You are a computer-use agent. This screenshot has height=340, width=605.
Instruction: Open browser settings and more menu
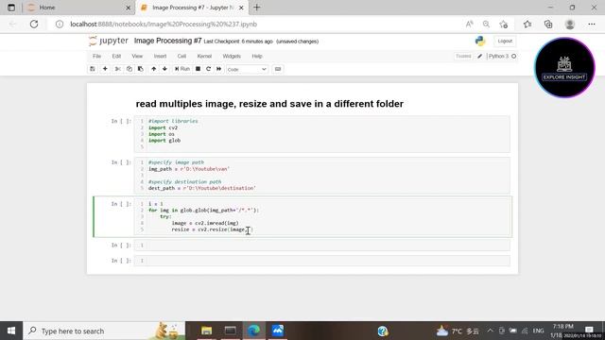pyautogui.click(x=592, y=25)
